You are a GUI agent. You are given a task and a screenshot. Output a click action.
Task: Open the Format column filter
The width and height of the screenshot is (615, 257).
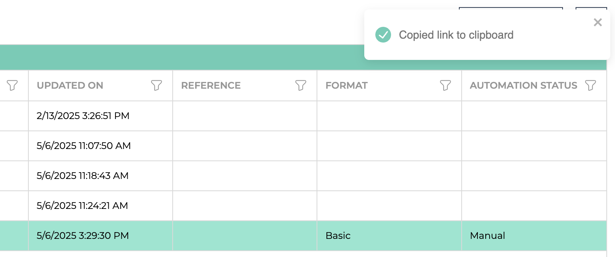tap(445, 85)
